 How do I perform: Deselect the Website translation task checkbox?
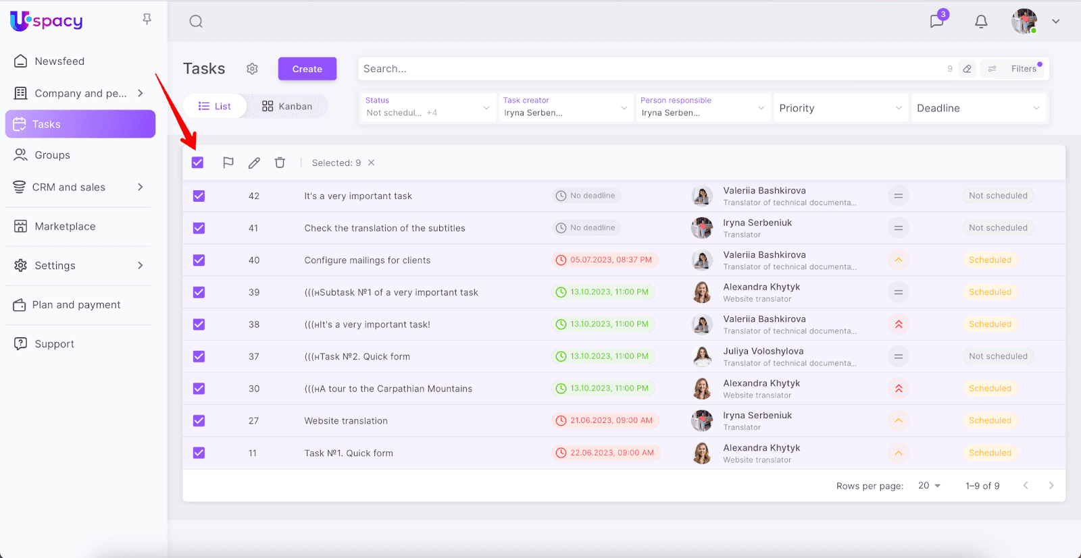click(x=199, y=420)
